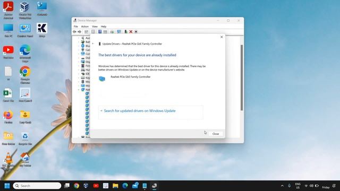Click the red X Uninstall device toolbar icon
Screen dimensions: 340x191
(131, 32)
